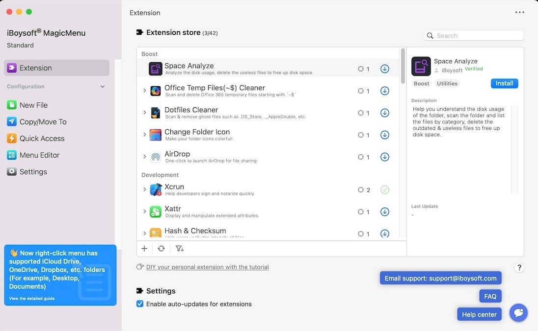Click the Email support button
The image size is (538, 331).
click(x=440, y=278)
